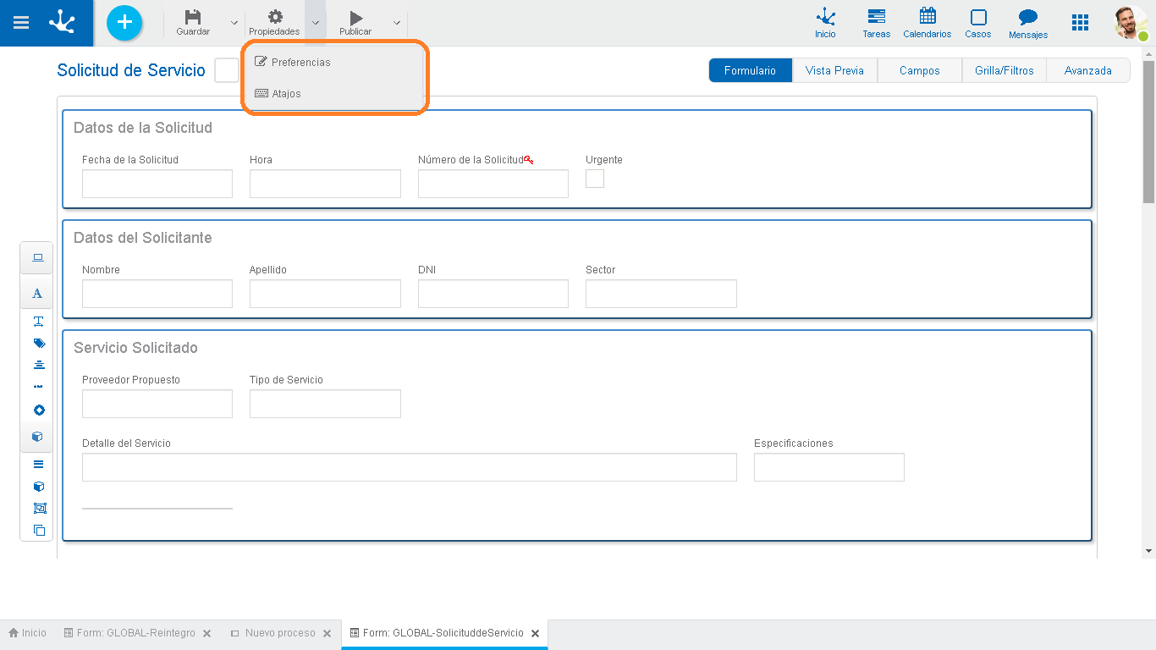Image resolution: width=1156 pixels, height=650 pixels.
Task: Click the Sector input field
Action: (661, 294)
